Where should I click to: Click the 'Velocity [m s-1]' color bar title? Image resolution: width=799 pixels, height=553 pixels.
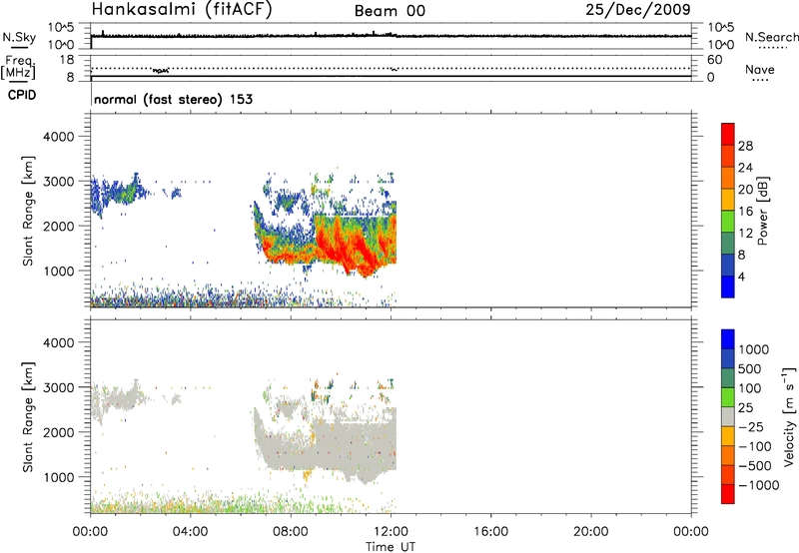point(789,416)
